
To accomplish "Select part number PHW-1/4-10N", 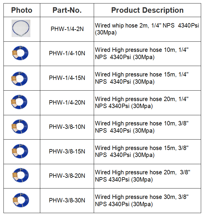I will [x=67, y=54].
